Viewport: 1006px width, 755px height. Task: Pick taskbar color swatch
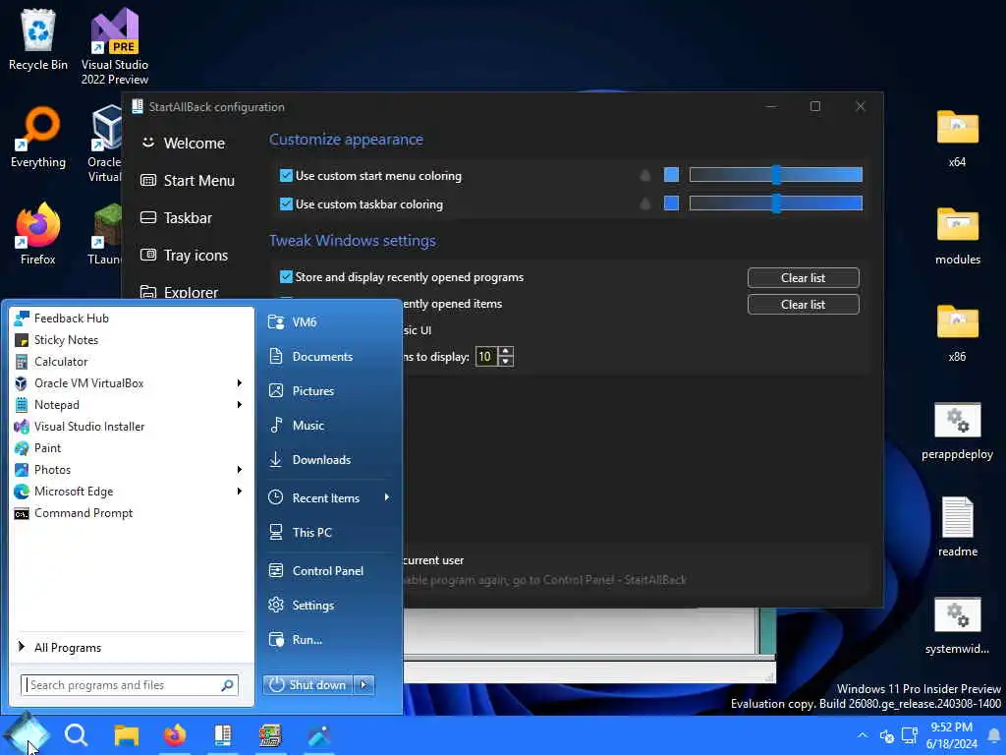coord(671,203)
